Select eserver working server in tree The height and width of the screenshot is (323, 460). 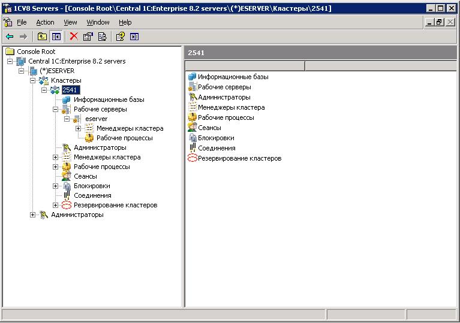tap(96, 119)
